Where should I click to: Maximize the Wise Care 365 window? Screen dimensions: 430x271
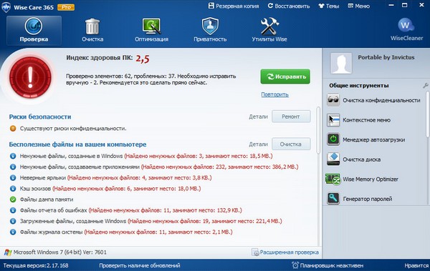(x=404, y=5)
